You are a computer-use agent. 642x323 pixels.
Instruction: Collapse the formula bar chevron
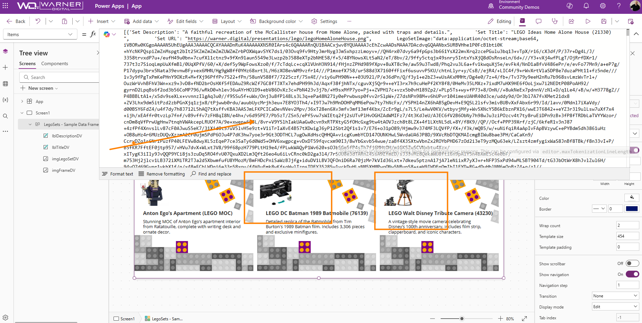tap(636, 34)
